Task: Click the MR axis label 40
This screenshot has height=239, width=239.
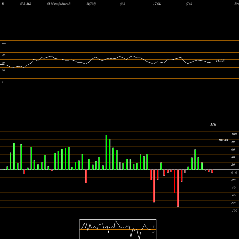Action: 233,157
